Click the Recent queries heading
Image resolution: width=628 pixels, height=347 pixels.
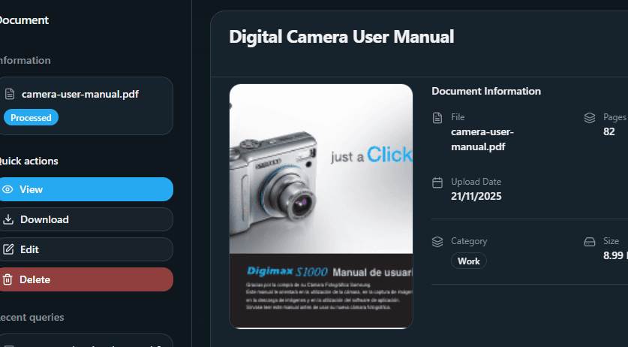[32, 317]
